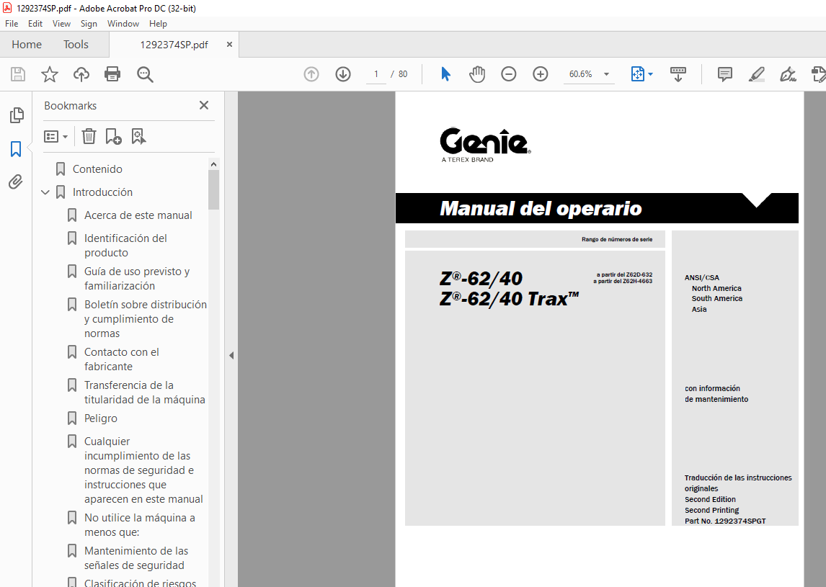This screenshot has height=587, width=826.
Task: Go to Identificación del producto bookmark
Action: [125, 246]
